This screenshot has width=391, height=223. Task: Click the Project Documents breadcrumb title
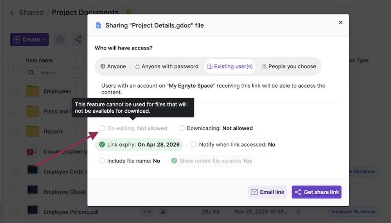(85, 12)
